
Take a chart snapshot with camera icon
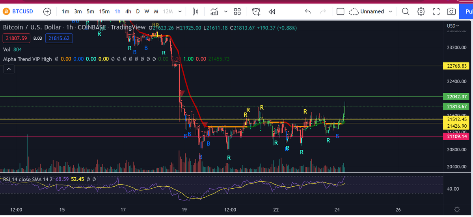451,11
